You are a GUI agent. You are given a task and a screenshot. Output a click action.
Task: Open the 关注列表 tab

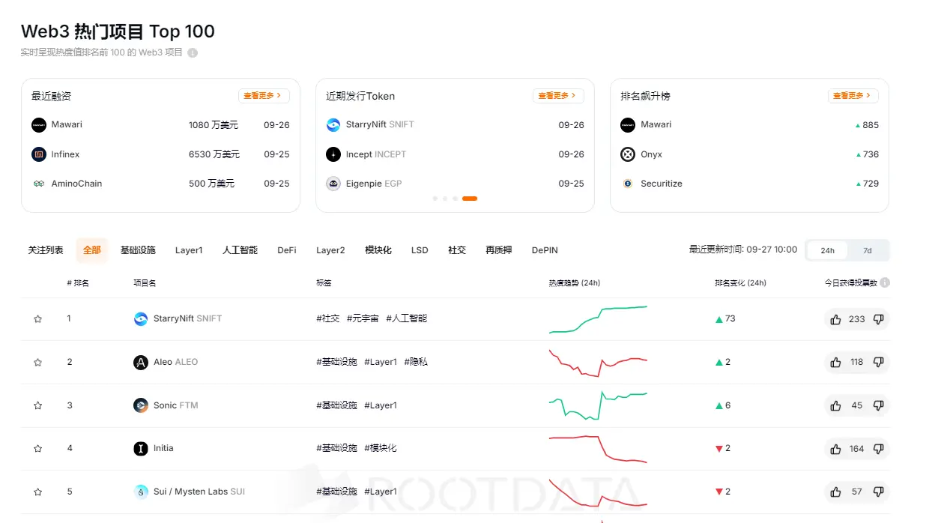45,250
